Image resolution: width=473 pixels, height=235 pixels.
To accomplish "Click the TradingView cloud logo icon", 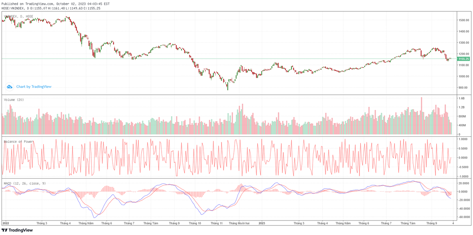I will [x=9, y=86].
